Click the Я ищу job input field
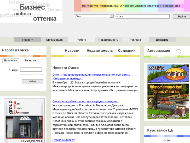Viewport: 190px width, 143px height. [x=31, y=70]
